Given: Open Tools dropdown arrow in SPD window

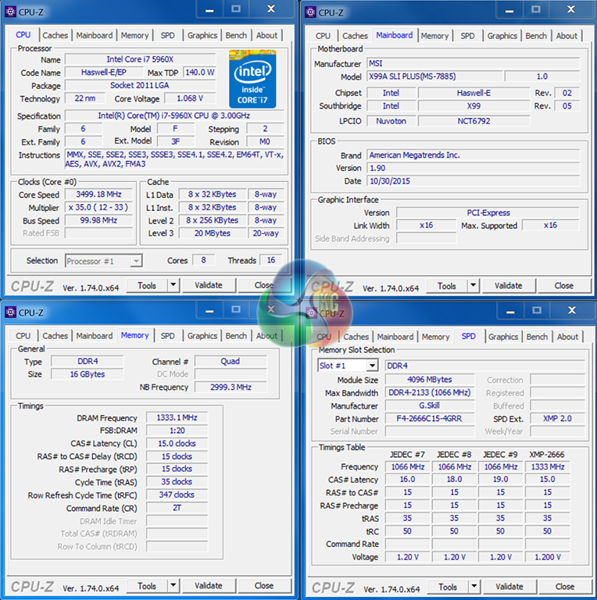Looking at the screenshot, I should pos(474,586).
